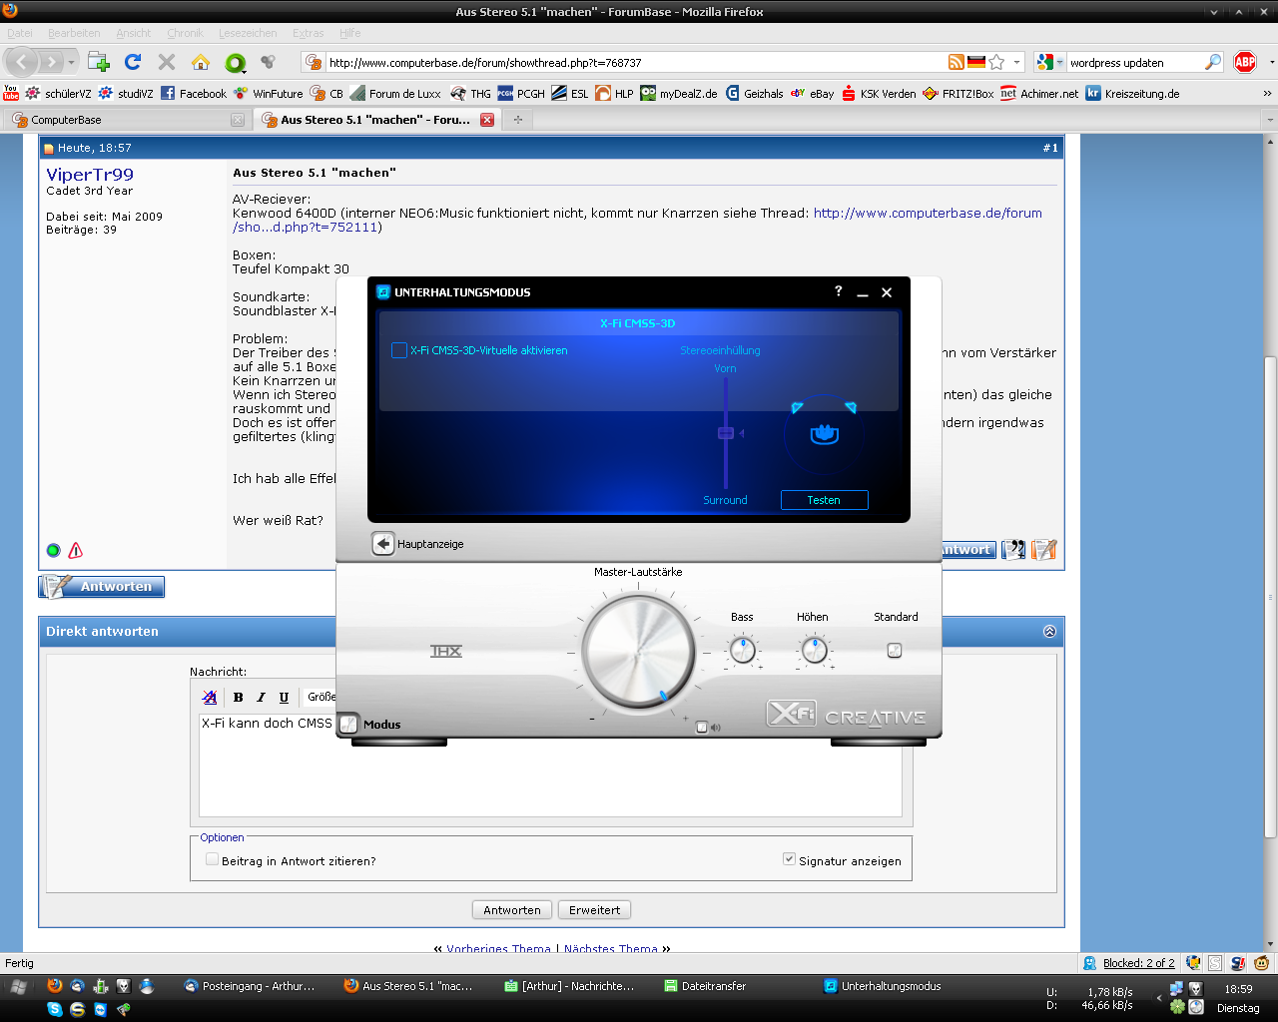Open the Lesezeichen menu
This screenshot has height=1022, width=1278.
[248, 33]
